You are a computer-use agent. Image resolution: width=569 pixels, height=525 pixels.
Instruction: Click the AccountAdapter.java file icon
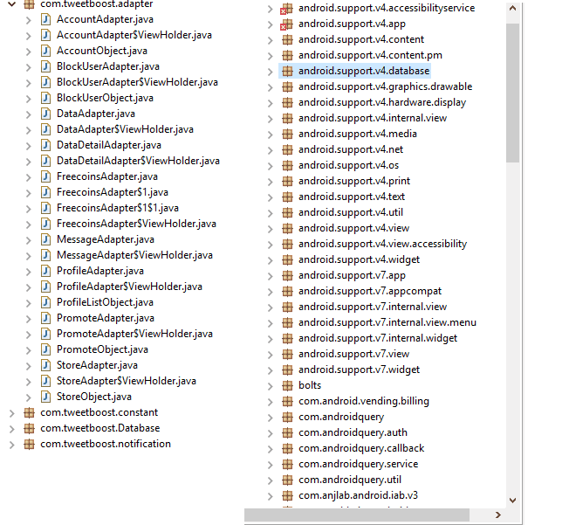pyautogui.click(x=45, y=19)
